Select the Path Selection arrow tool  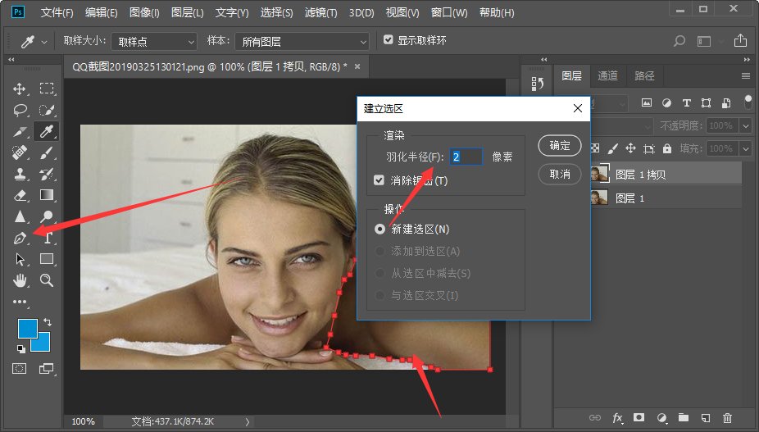point(20,259)
